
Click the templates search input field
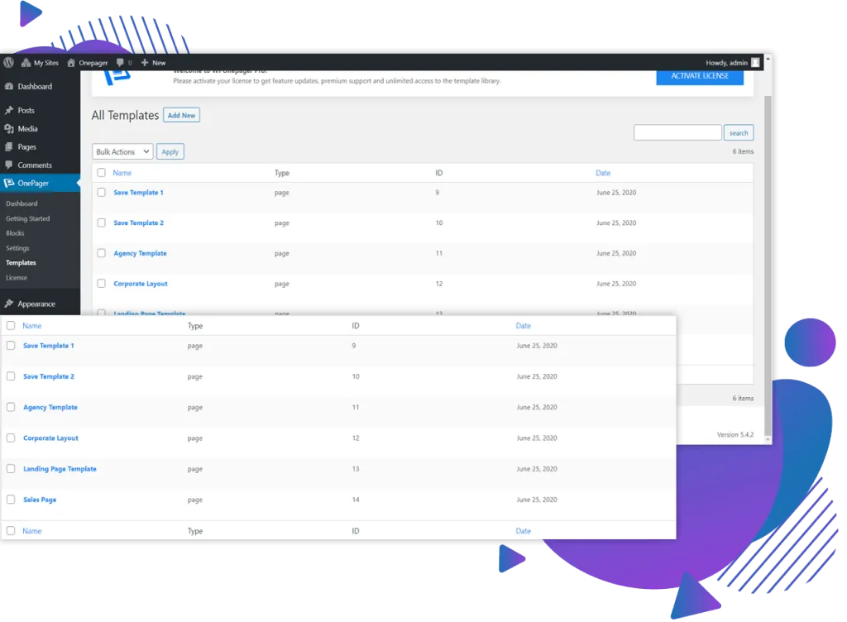[x=677, y=133]
